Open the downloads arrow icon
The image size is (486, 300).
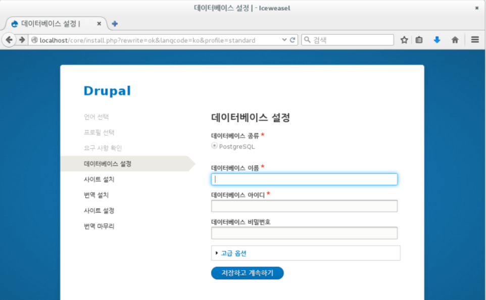437,40
